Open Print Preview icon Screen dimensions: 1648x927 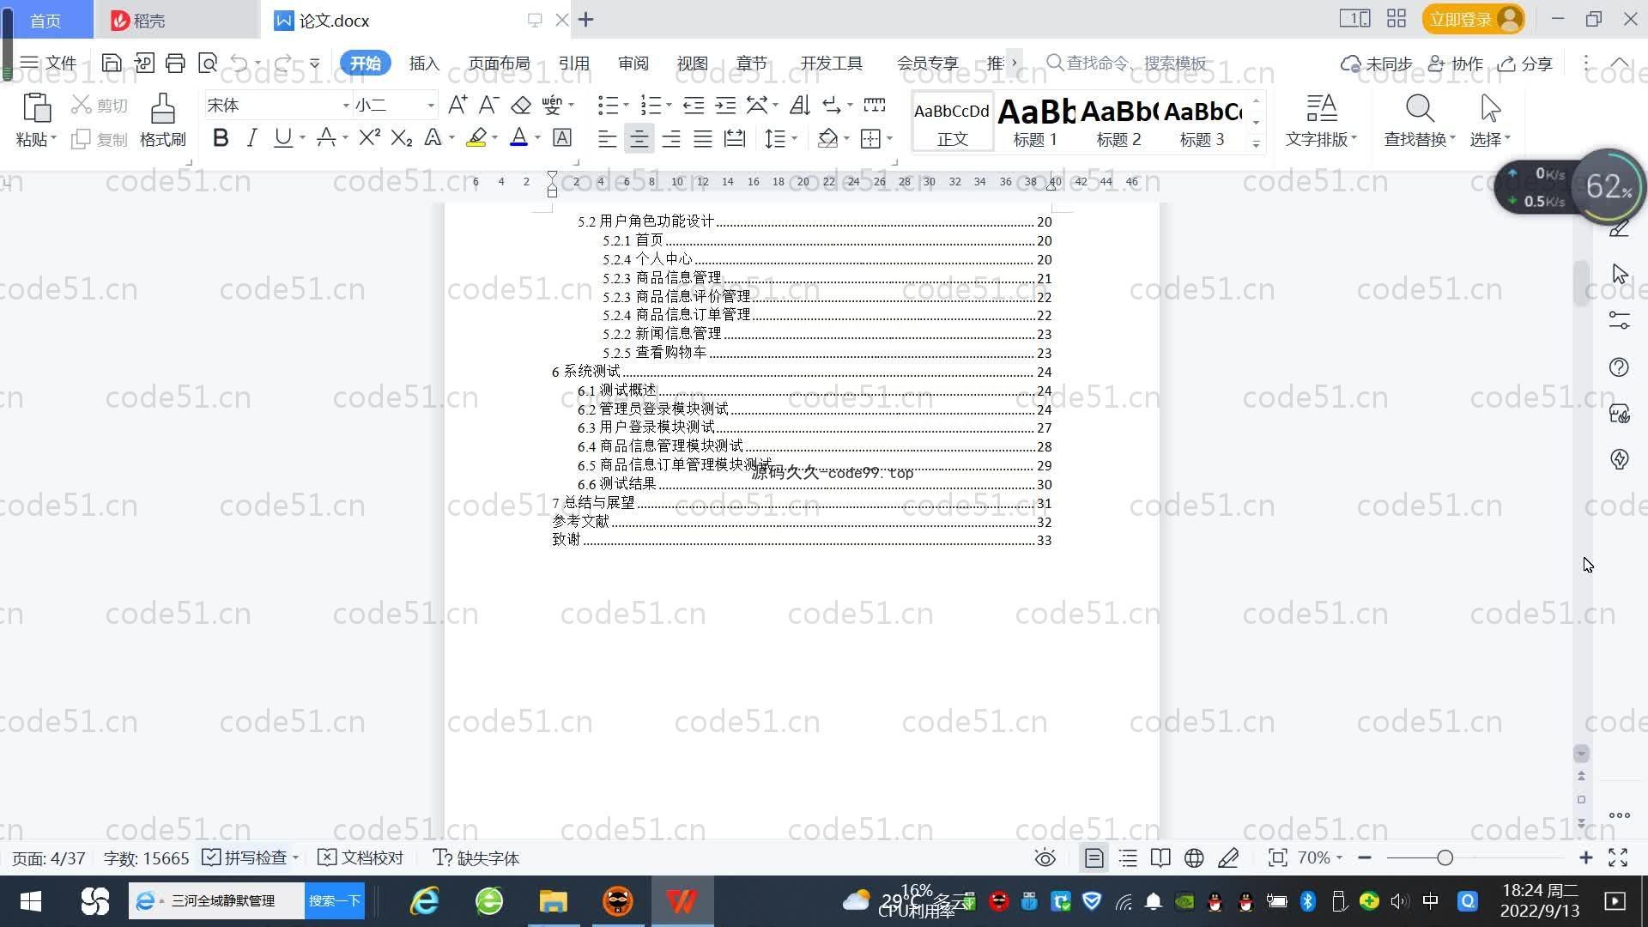point(208,63)
